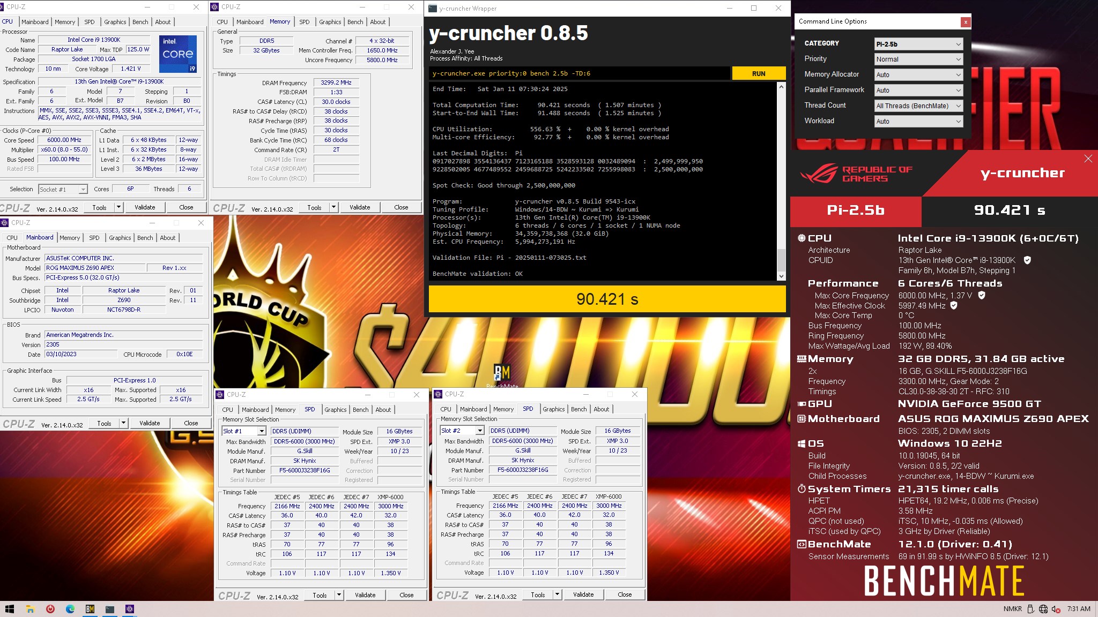Open the Memory Allocator dropdown

click(x=918, y=75)
